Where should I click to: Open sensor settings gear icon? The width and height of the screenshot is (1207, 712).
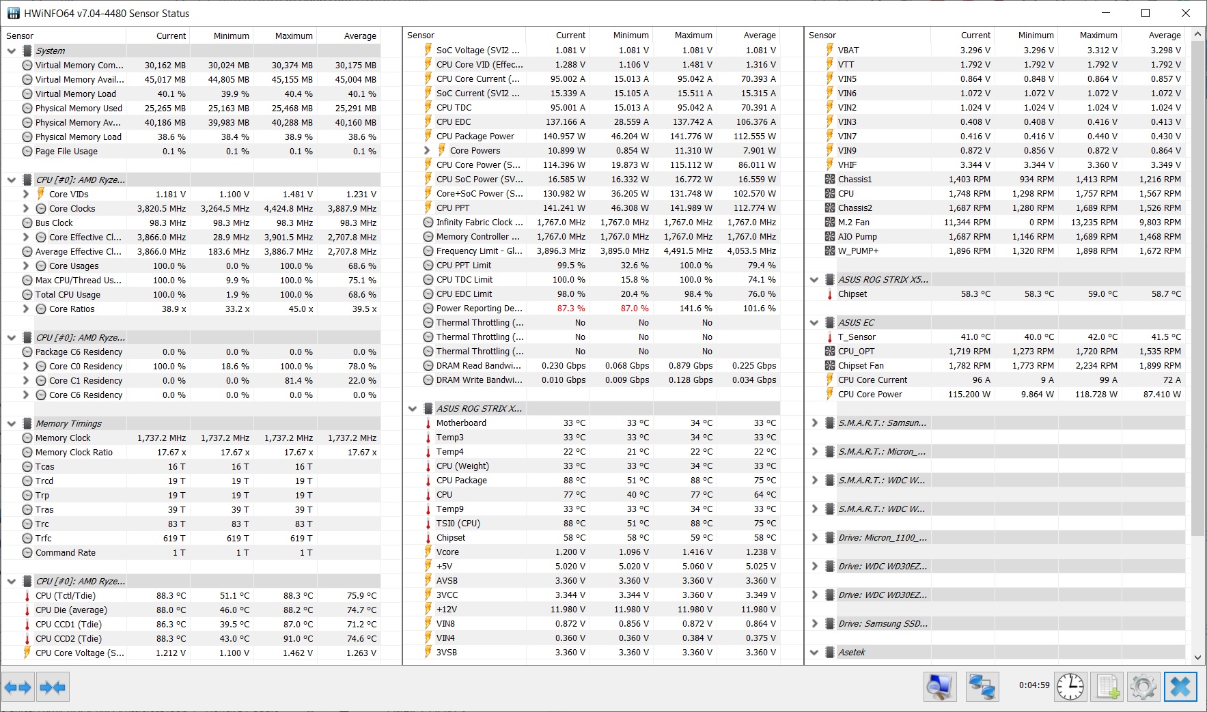(x=1143, y=687)
